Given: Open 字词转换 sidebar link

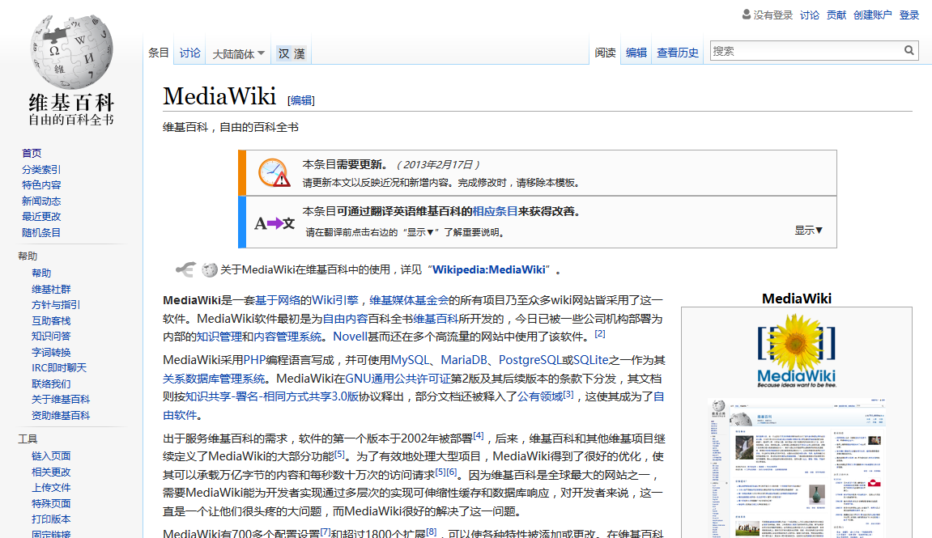Looking at the screenshot, I should pos(51,352).
